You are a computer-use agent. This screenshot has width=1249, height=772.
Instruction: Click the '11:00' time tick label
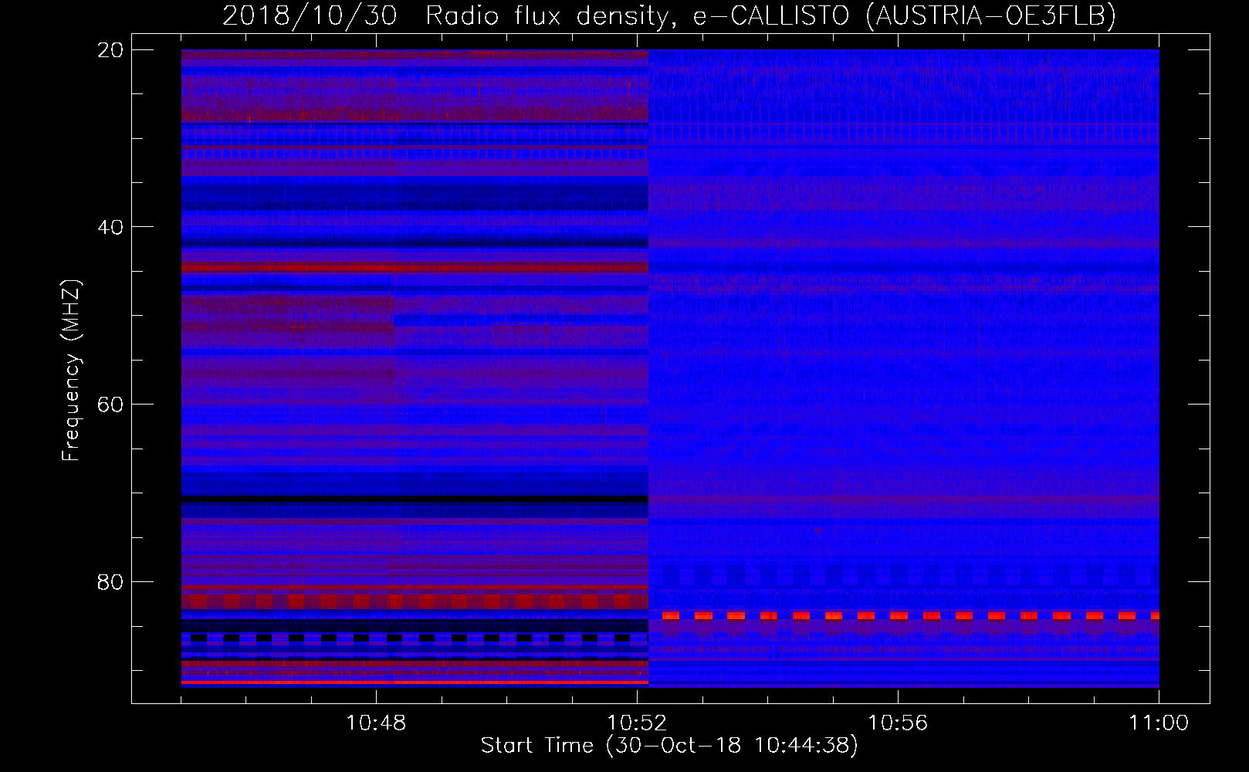[1159, 723]
